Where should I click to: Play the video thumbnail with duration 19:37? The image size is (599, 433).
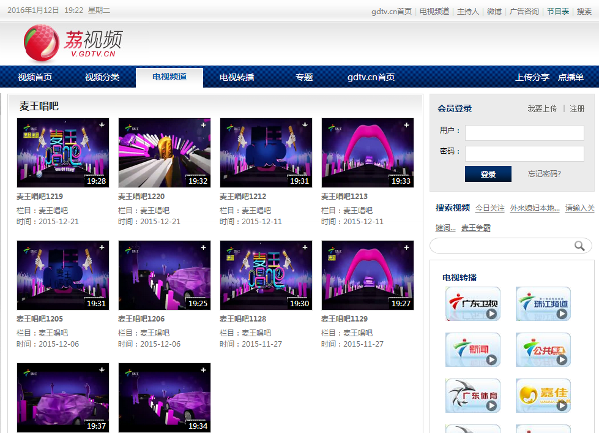pyautogui.click(x=63, y=397)
